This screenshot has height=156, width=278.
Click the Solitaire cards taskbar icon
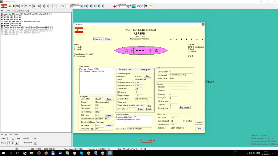[25, 153]
